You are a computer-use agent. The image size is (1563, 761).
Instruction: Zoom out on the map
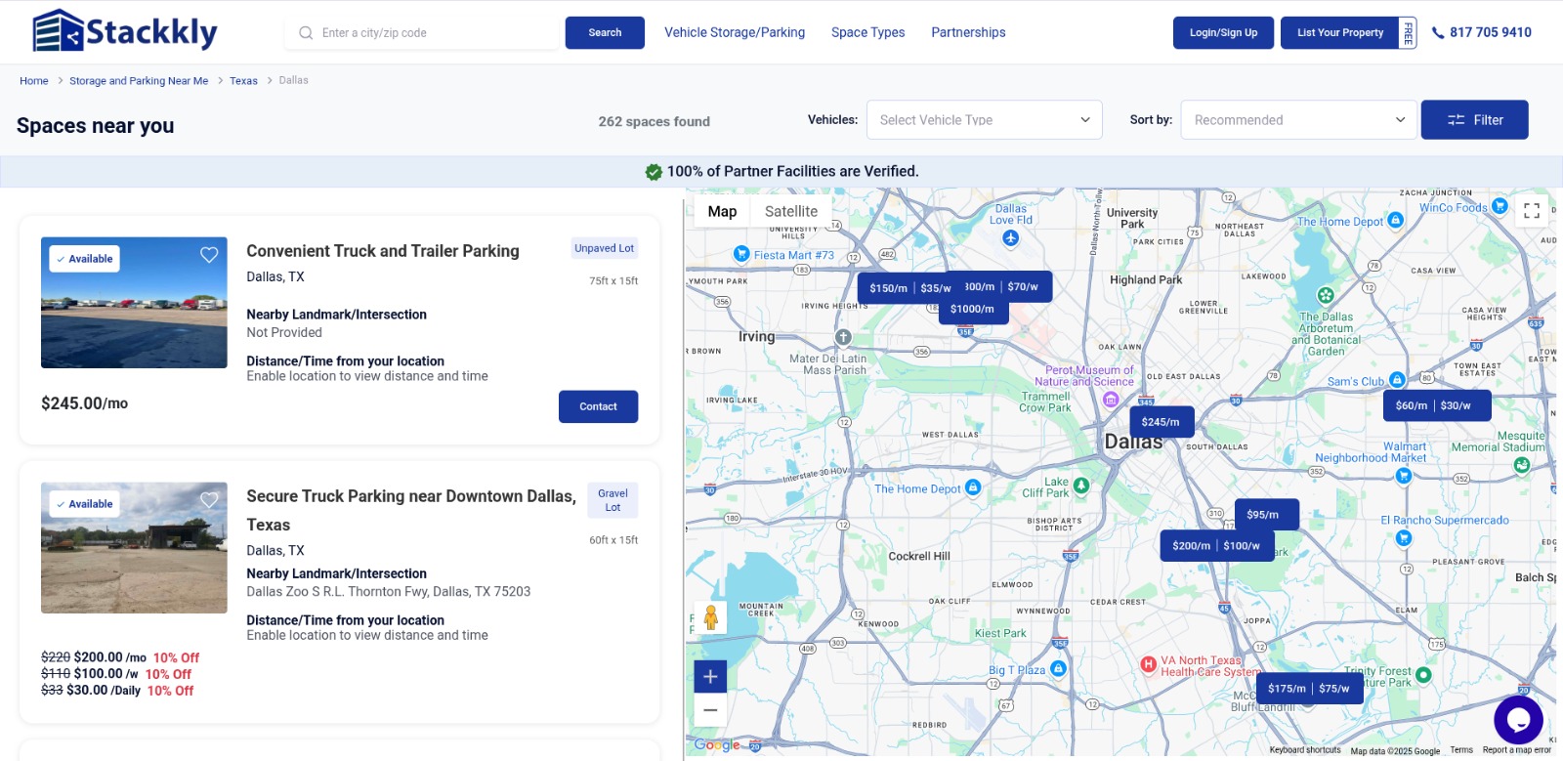pos(710,710)
